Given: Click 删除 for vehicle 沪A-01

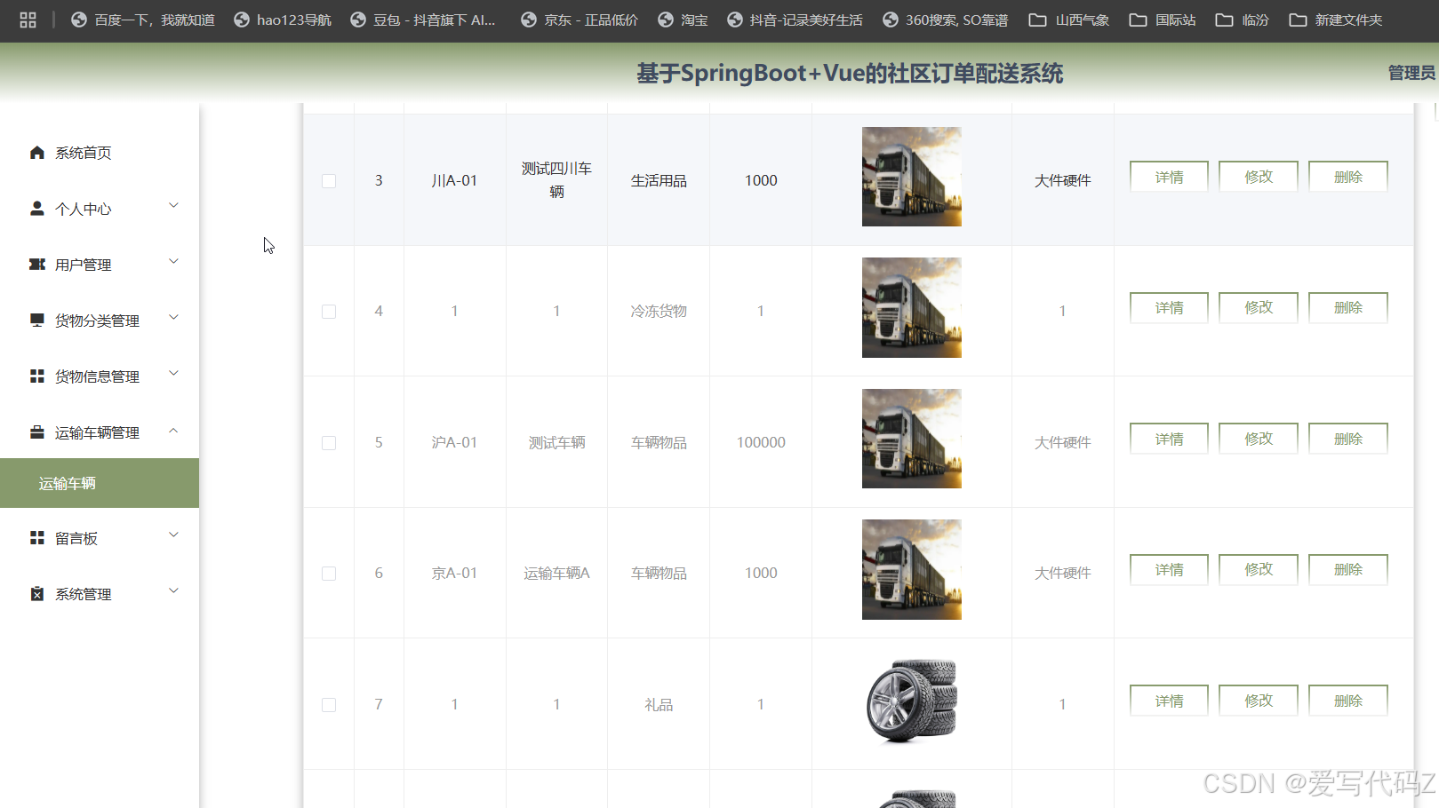Looking at the screenshot, I should tap(1348, 439).
